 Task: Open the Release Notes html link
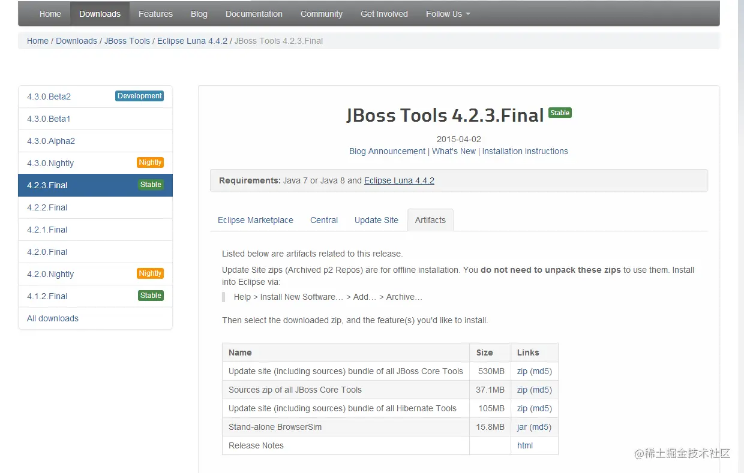(524, 445)
